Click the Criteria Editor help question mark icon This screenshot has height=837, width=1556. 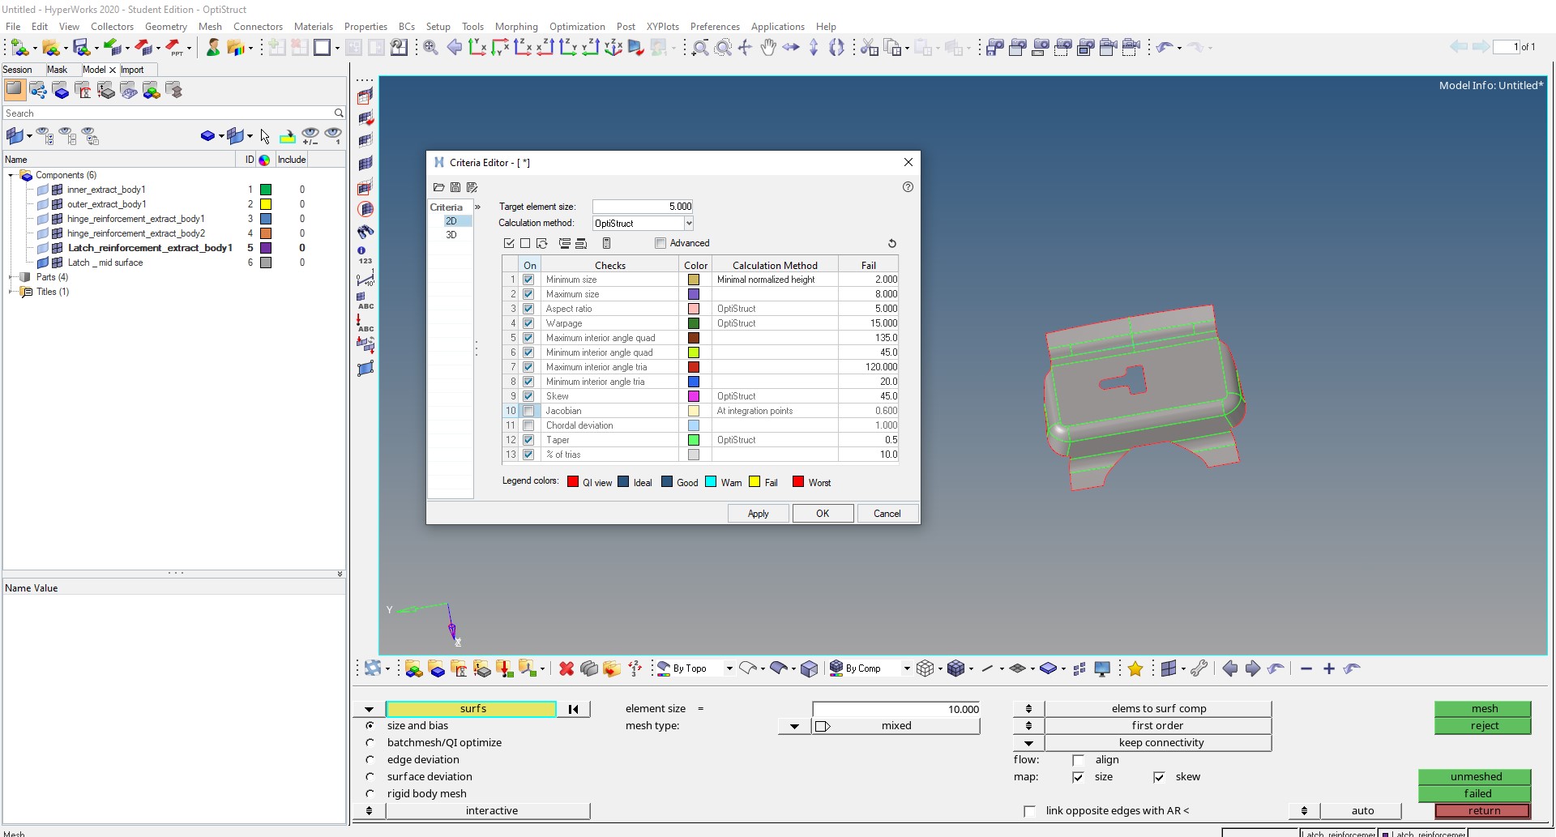(x=908, y=187)
